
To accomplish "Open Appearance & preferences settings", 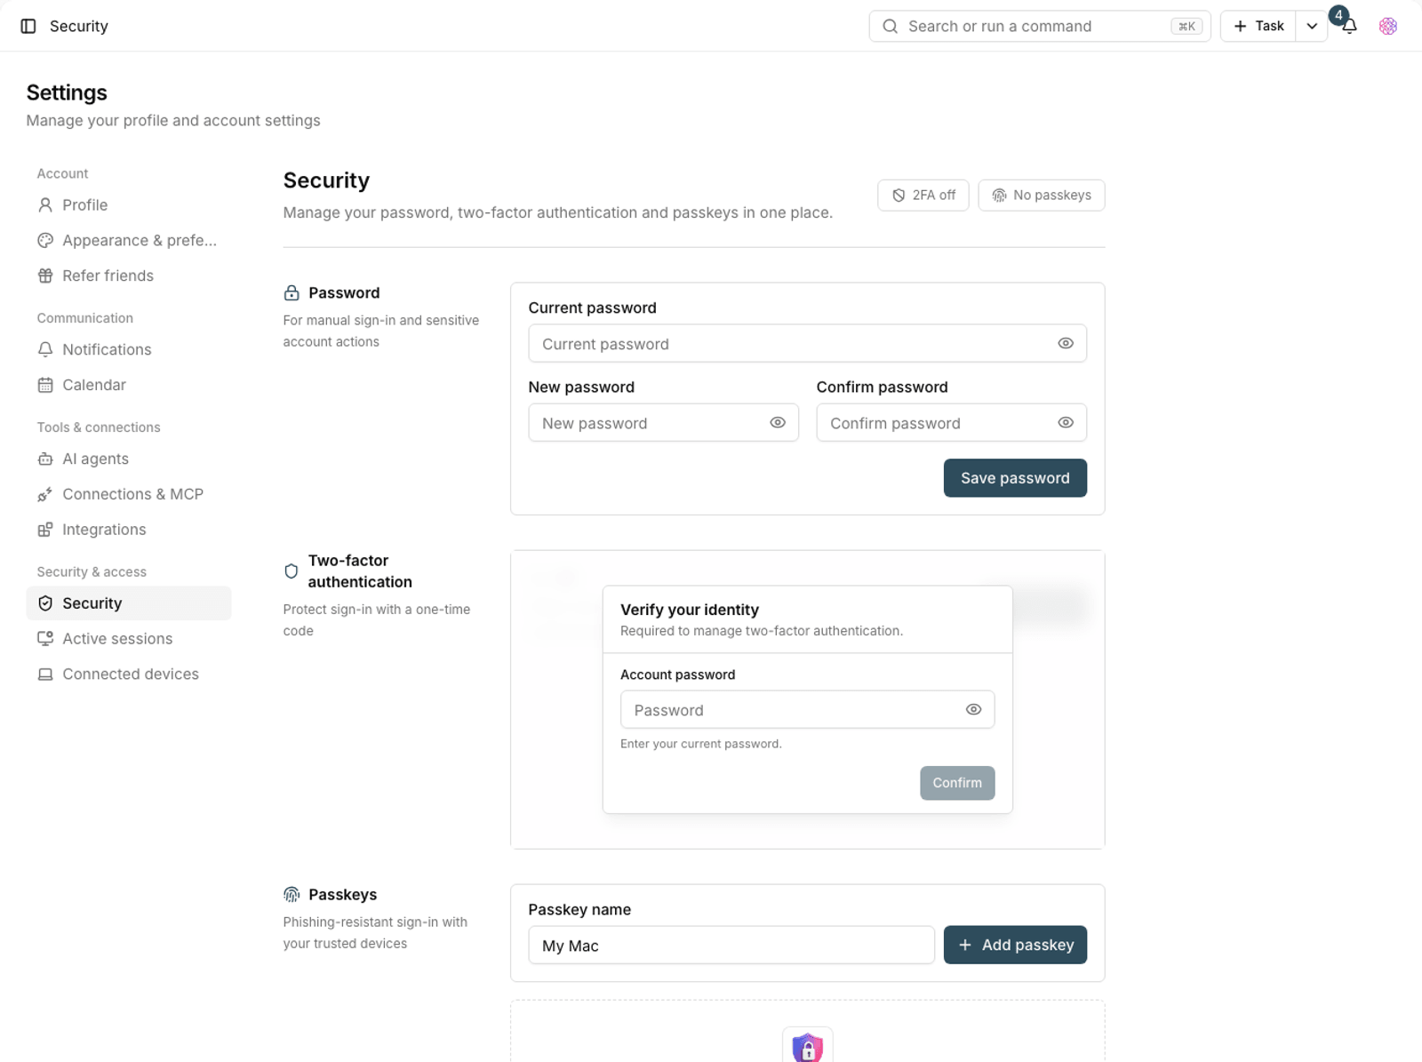I will (x=129, y=241).
